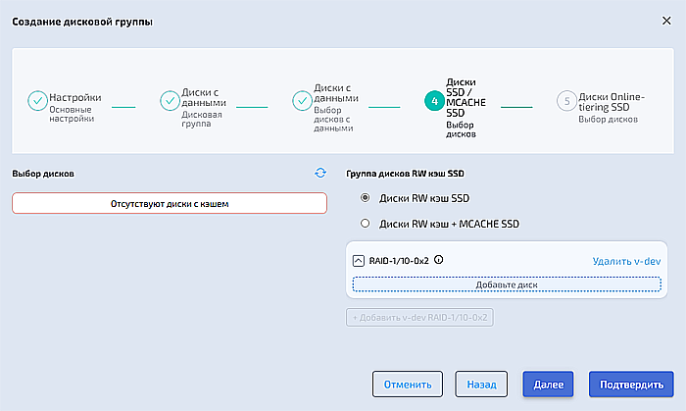Click the refresh disks icon
686x411 pixels.
320,173
